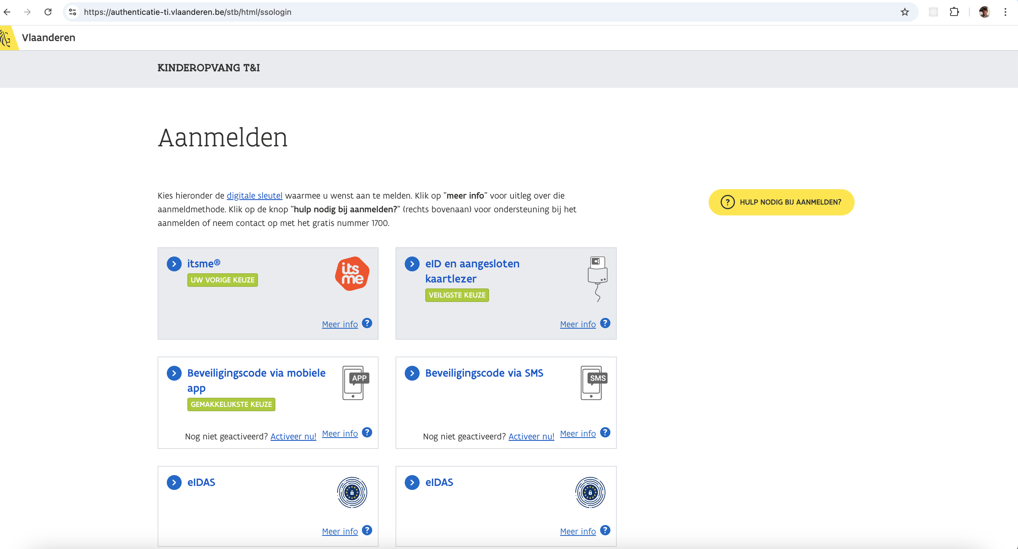Click the browser forward arrow

point(27,12)
